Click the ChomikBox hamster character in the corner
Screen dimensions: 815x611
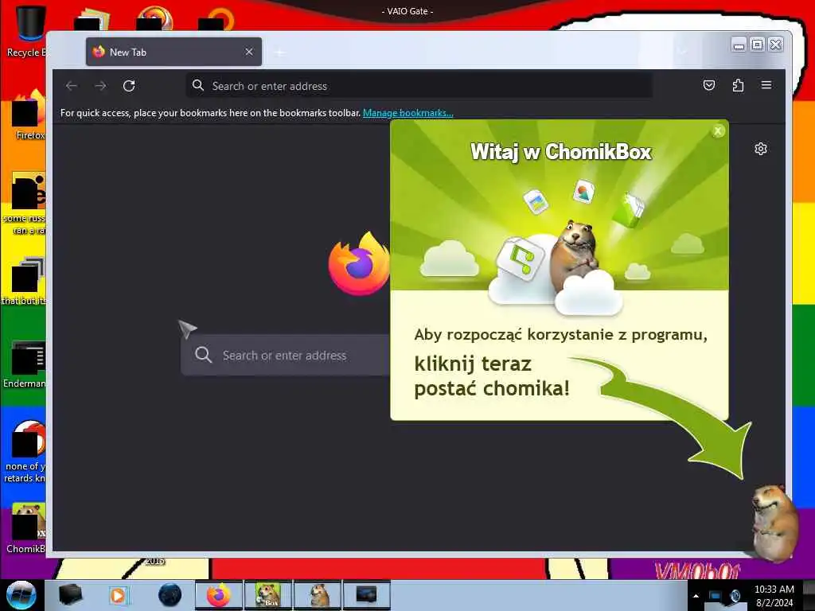point(774,523)
